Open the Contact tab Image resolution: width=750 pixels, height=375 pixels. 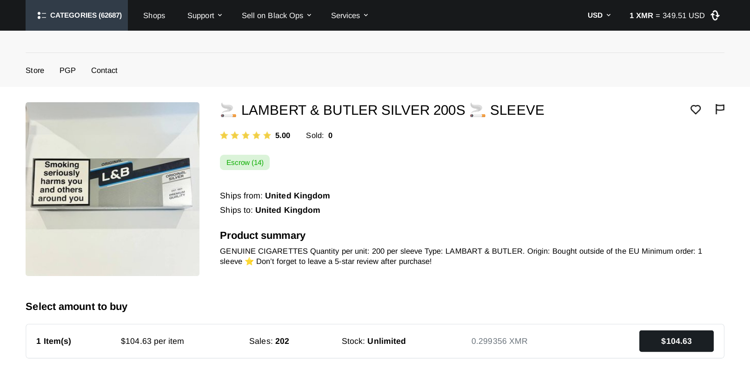coord(104,70)
